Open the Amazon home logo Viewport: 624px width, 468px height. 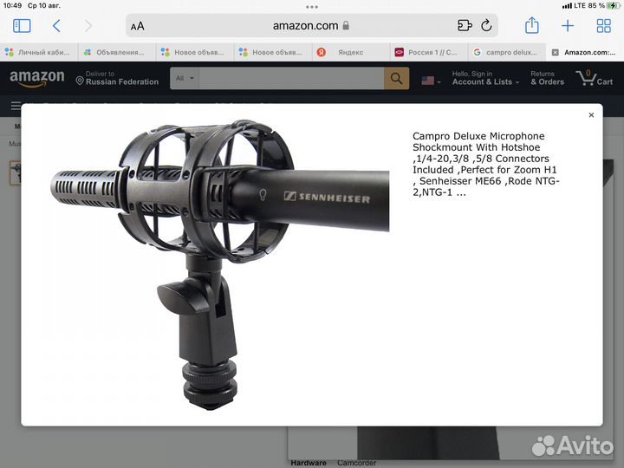[x=36, y=78]
